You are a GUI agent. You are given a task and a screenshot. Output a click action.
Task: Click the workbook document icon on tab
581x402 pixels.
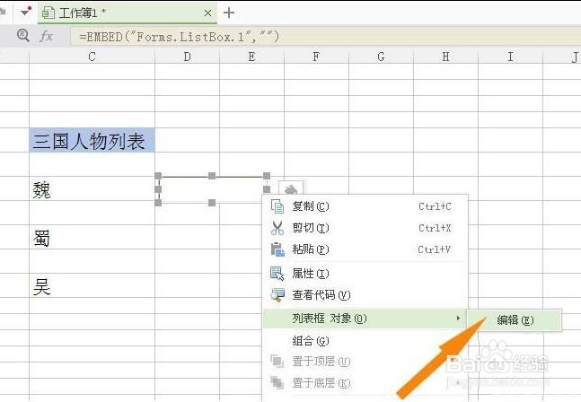[48, 13]
